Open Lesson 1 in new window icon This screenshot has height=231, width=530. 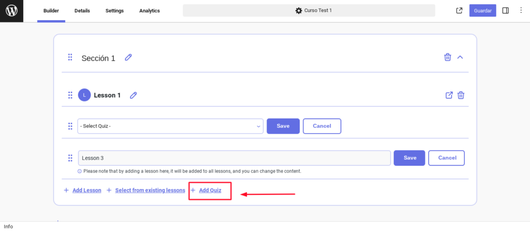(x=449, y=95)
